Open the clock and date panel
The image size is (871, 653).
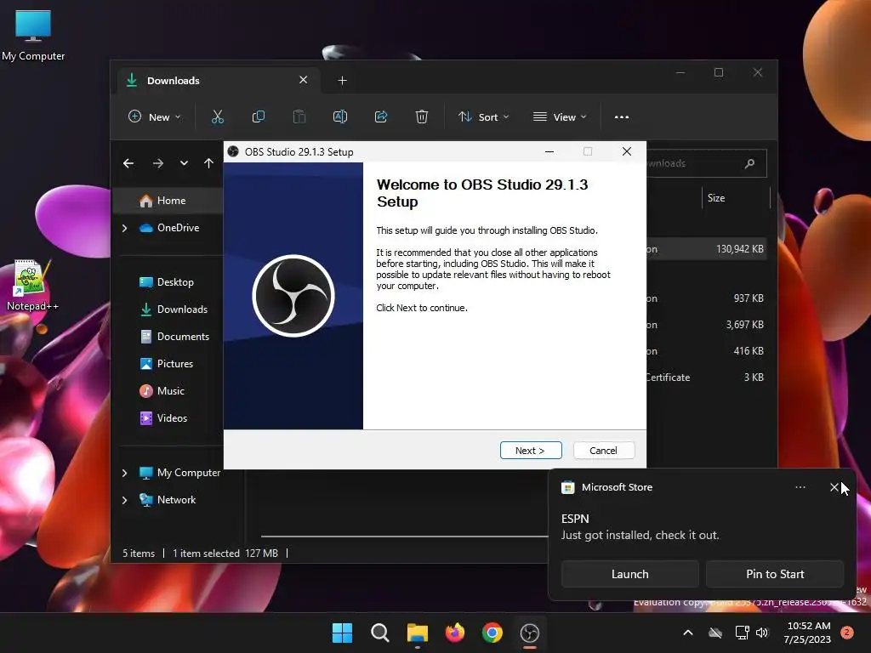click(x=808, y=633)
